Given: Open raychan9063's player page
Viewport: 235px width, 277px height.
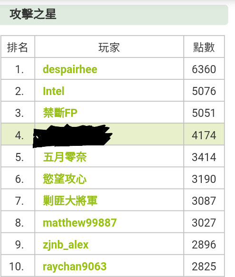Looking at the screenshot, I should point(75,267).
